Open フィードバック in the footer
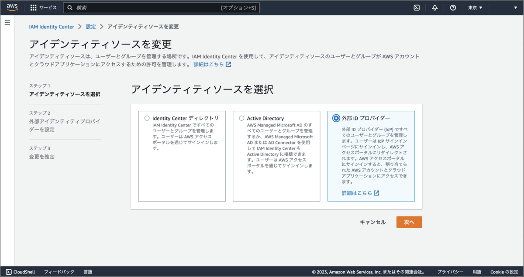The width and height of the screenshot is (524, 277). click(59, 272)
